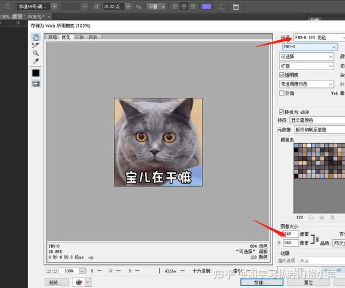Click the image width 240 field

coord(290,234)
